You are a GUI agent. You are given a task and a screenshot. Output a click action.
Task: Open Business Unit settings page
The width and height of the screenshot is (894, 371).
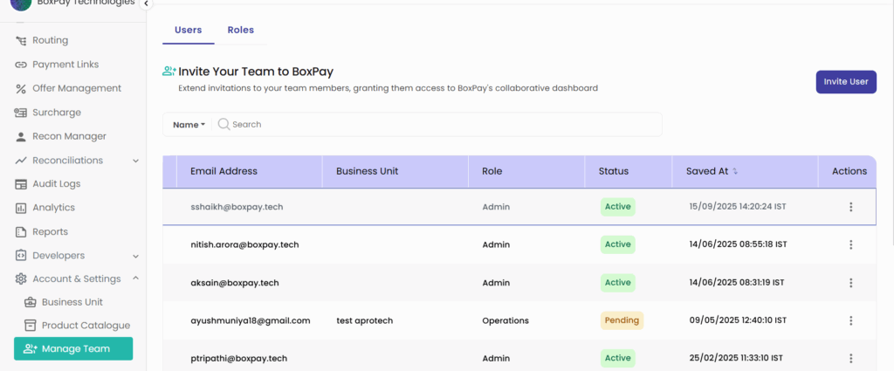[72, 302]
